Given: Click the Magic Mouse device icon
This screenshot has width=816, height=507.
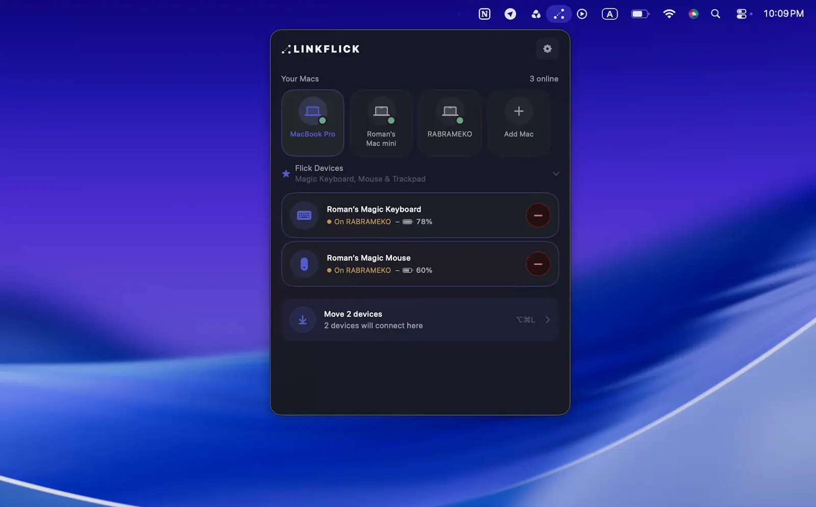Looking at the screenshot, I should coord(304,264).
